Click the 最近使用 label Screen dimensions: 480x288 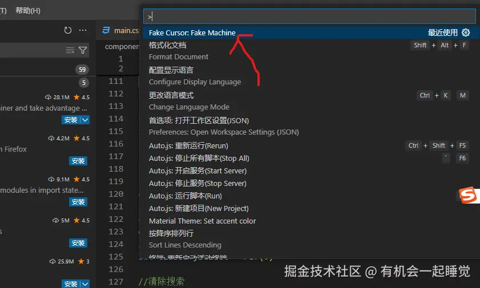click(x=443, y=33)
